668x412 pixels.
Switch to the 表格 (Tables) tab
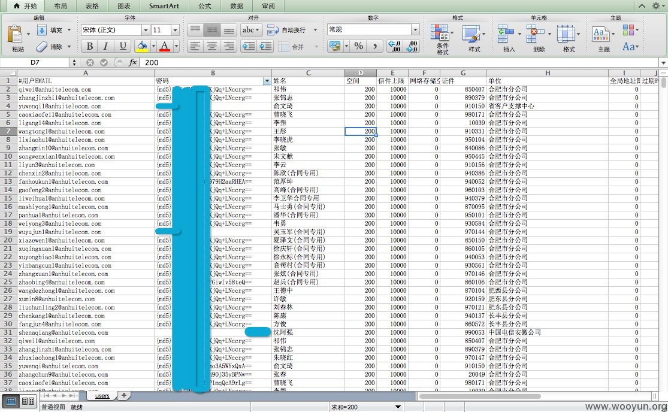[92, 6]
